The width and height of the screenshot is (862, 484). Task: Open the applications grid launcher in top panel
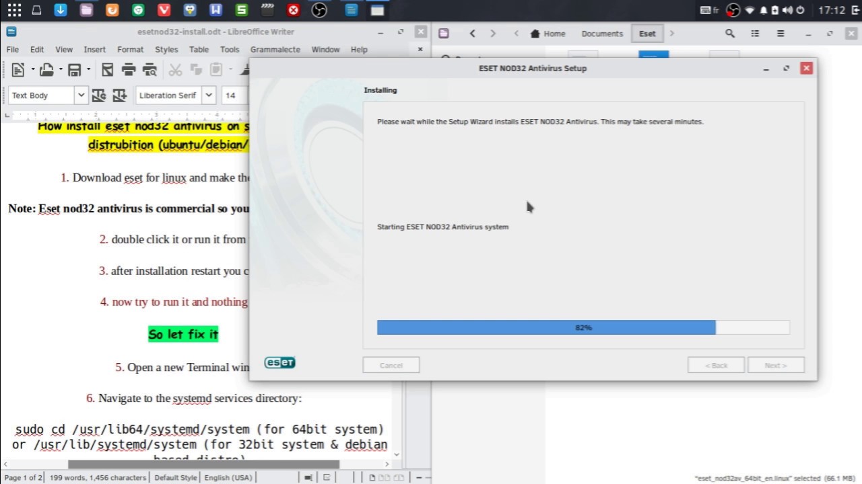14,10
